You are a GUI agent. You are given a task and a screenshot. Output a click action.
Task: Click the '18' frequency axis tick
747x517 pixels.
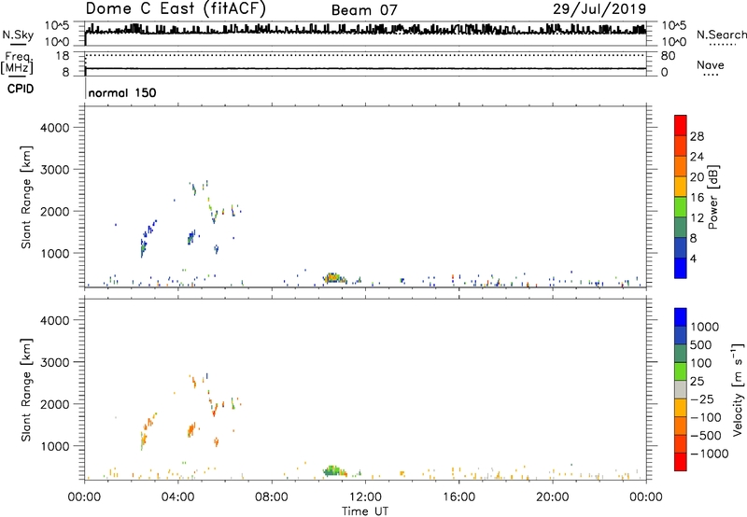(63, 56)
